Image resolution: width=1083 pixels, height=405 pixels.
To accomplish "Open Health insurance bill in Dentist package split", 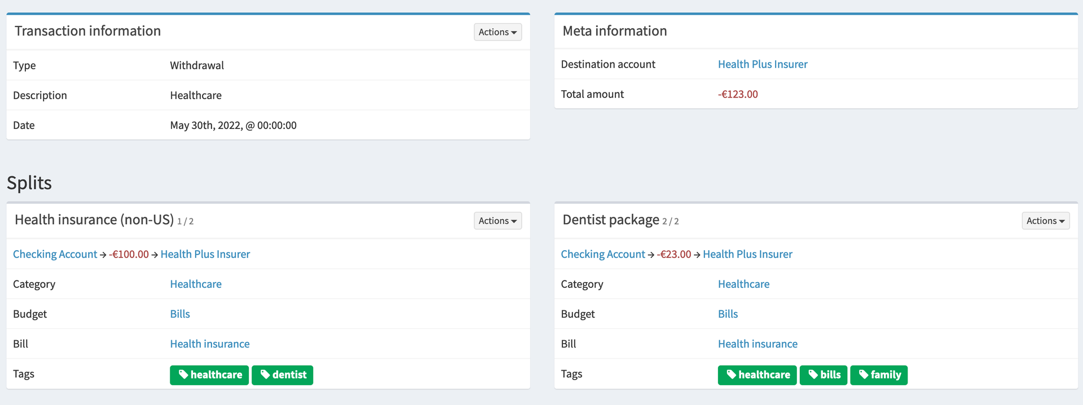I will [758, 344].
